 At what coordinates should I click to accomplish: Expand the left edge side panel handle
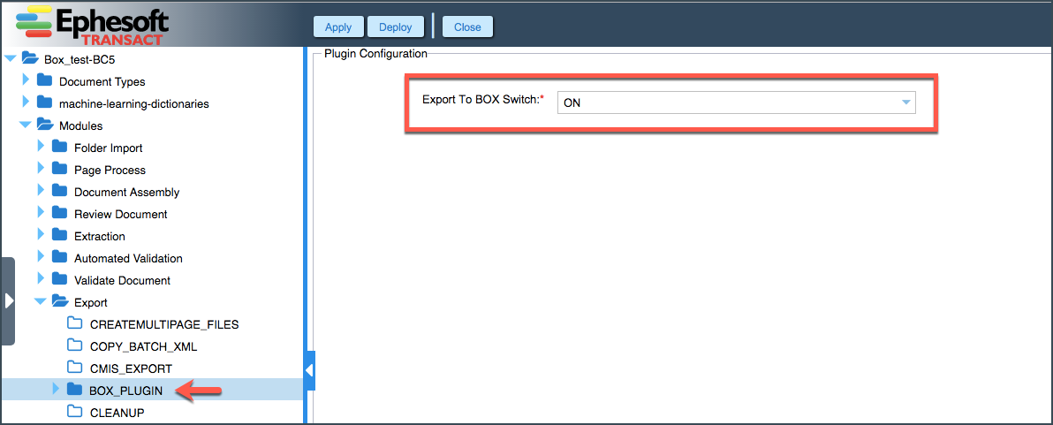7,300
